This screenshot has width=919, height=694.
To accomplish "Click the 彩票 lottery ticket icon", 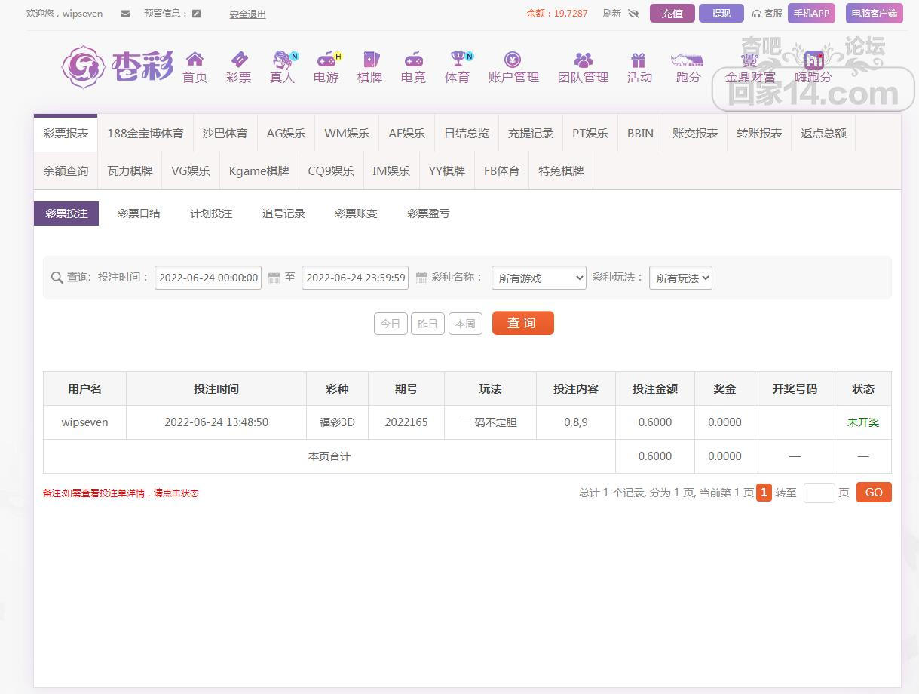I will coord(238,60).
